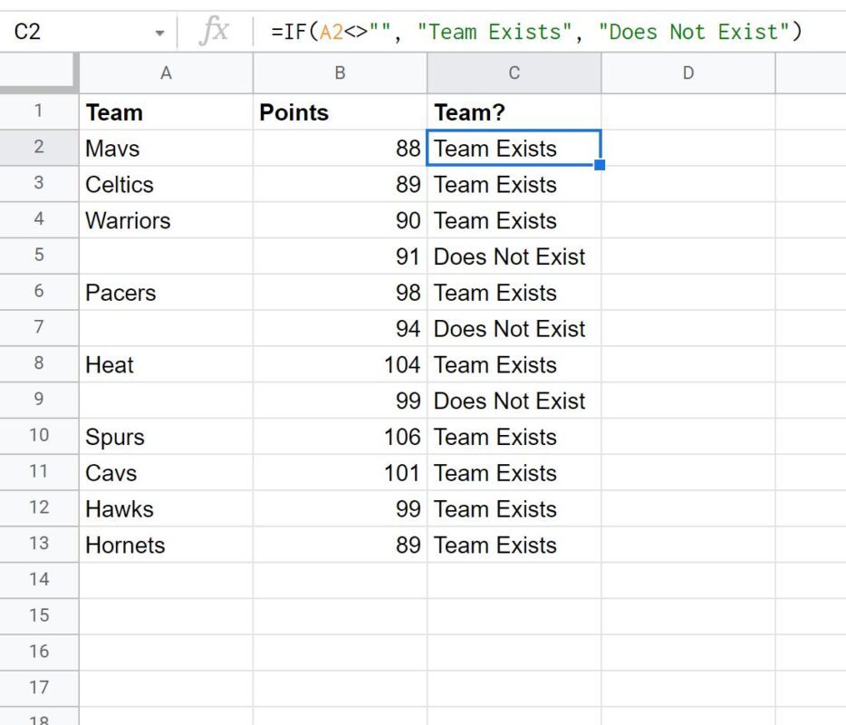
Task: Select the 'Does Not Exist' cell in row 7
Action: pyautogui.click(x=514, y=328)
